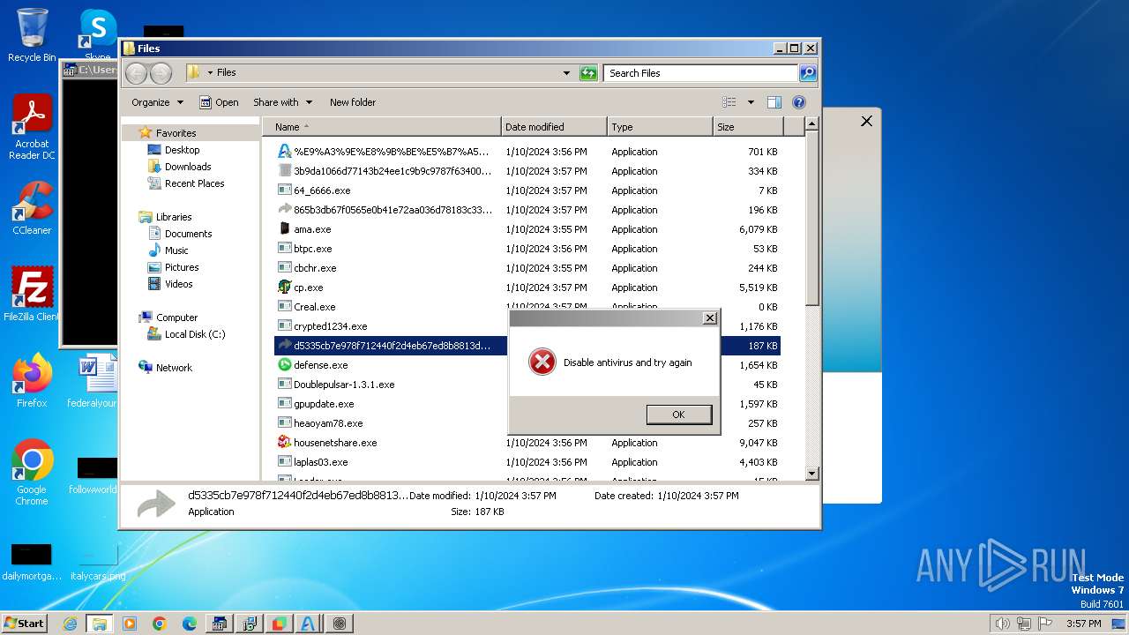The height and width of the screenshot is (635, 1129).
Task: Select the ama.exe file
Action: (312, 229)
